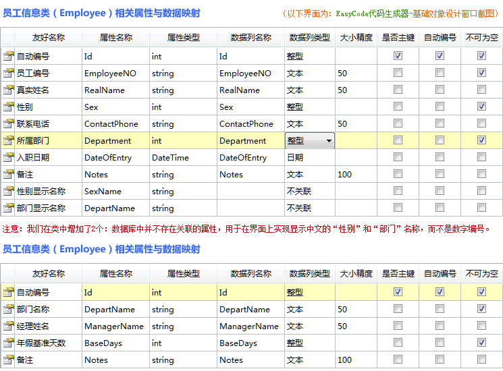Uncheck 不可为空 for 年假基准天数 row

481,343
